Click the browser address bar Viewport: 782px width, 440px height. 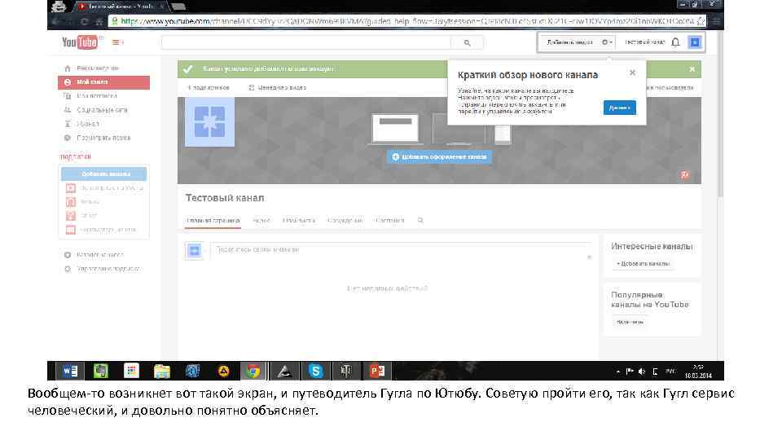tap(407, 21)
